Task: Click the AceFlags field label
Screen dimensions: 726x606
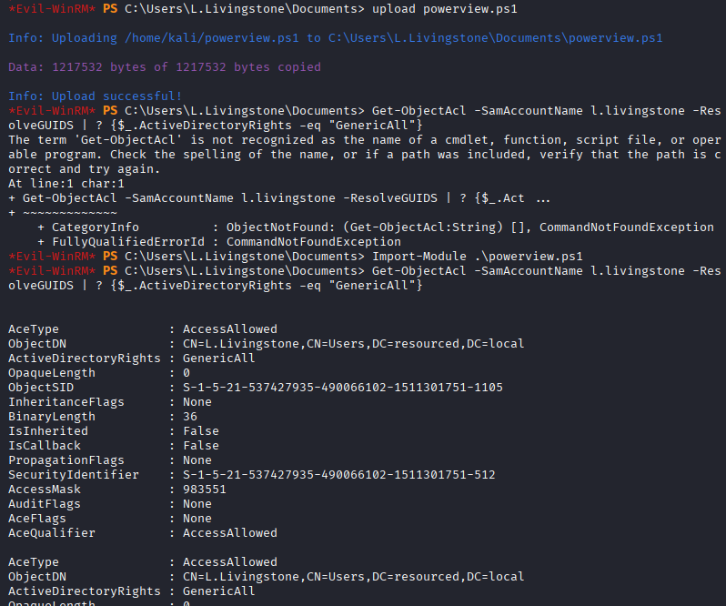Action: [34, 518]
